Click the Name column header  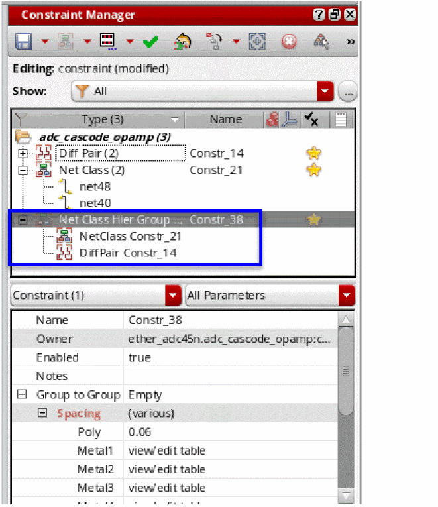[226, 119]
